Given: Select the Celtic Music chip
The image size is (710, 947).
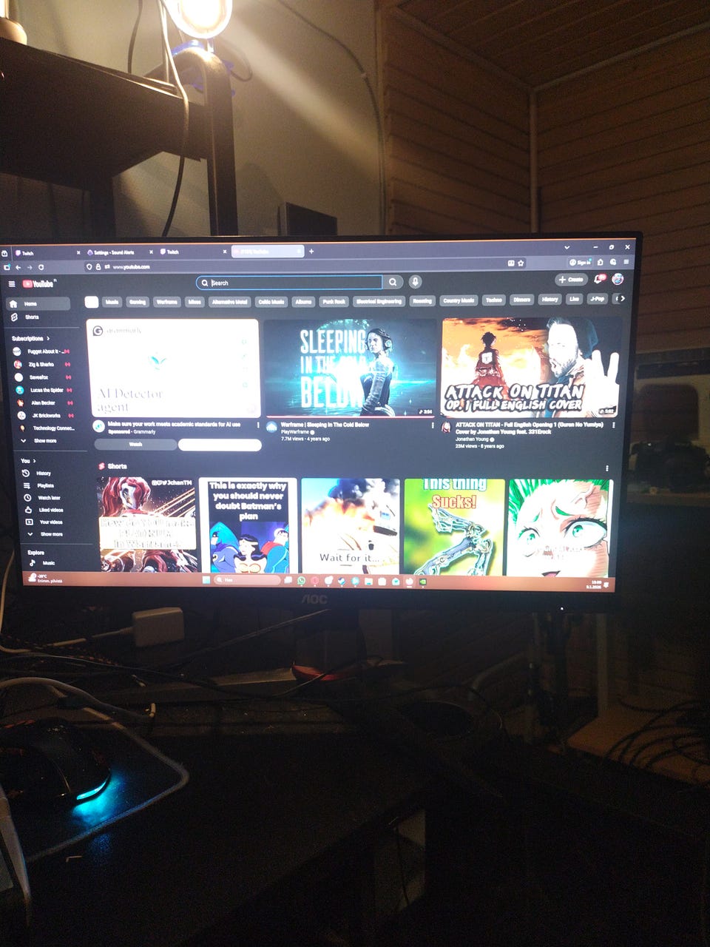Looking at the screenshot, I should pos(271,302).
